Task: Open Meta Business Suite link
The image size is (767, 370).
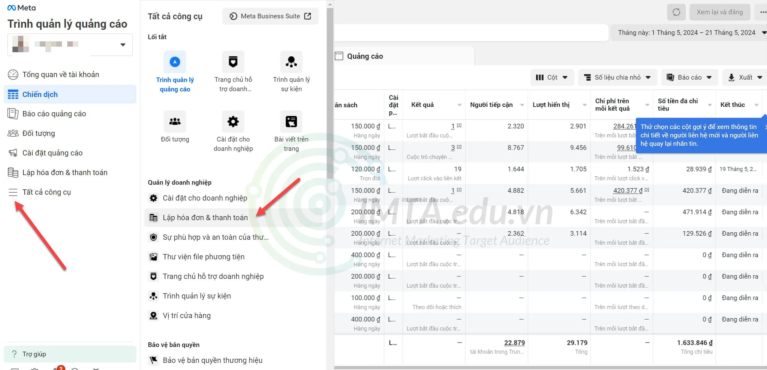Action: [270, 16]
